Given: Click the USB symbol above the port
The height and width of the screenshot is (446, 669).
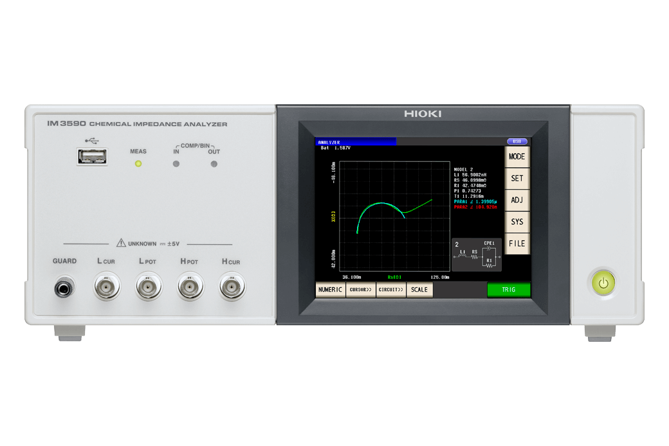Looking at the screenshot, I should click(92, 141).
